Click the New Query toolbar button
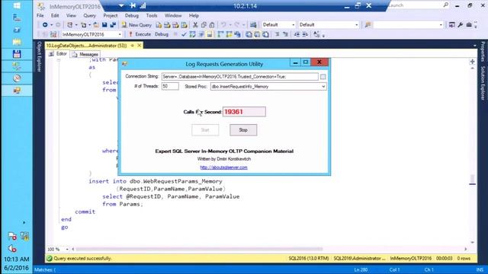488x274 pixels. point(136,25)
